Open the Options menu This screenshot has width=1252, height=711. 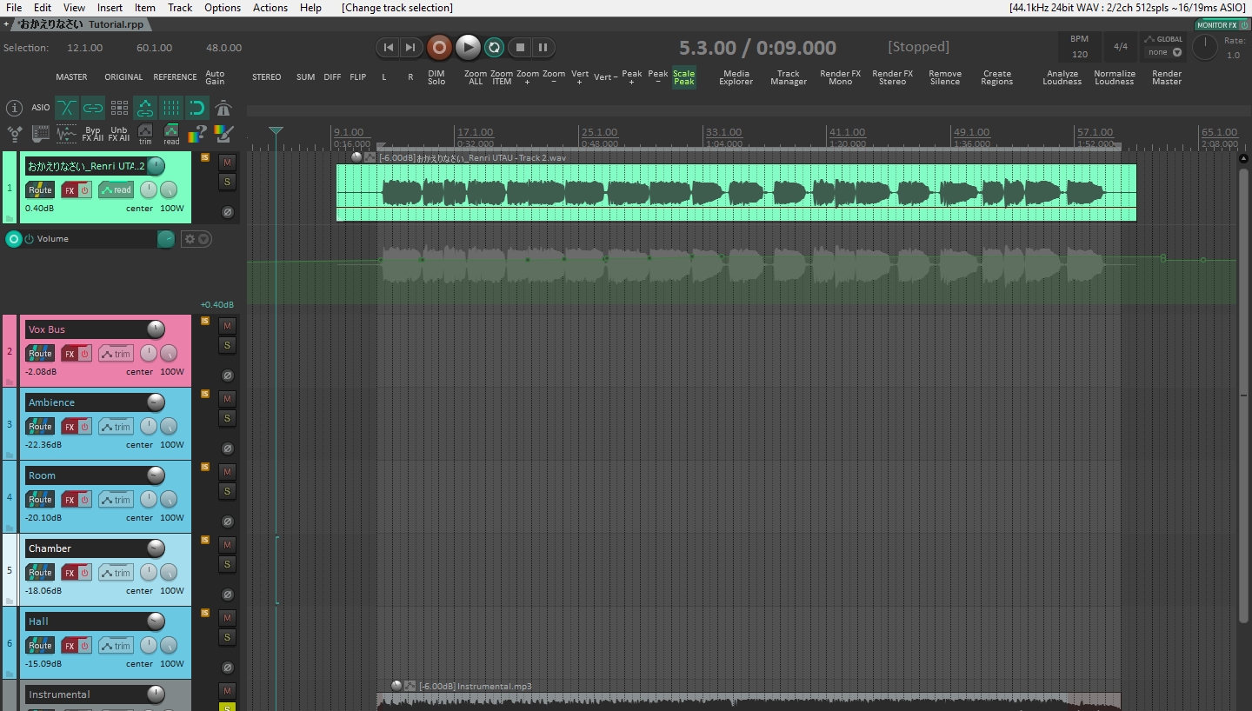tap(223, 8)
